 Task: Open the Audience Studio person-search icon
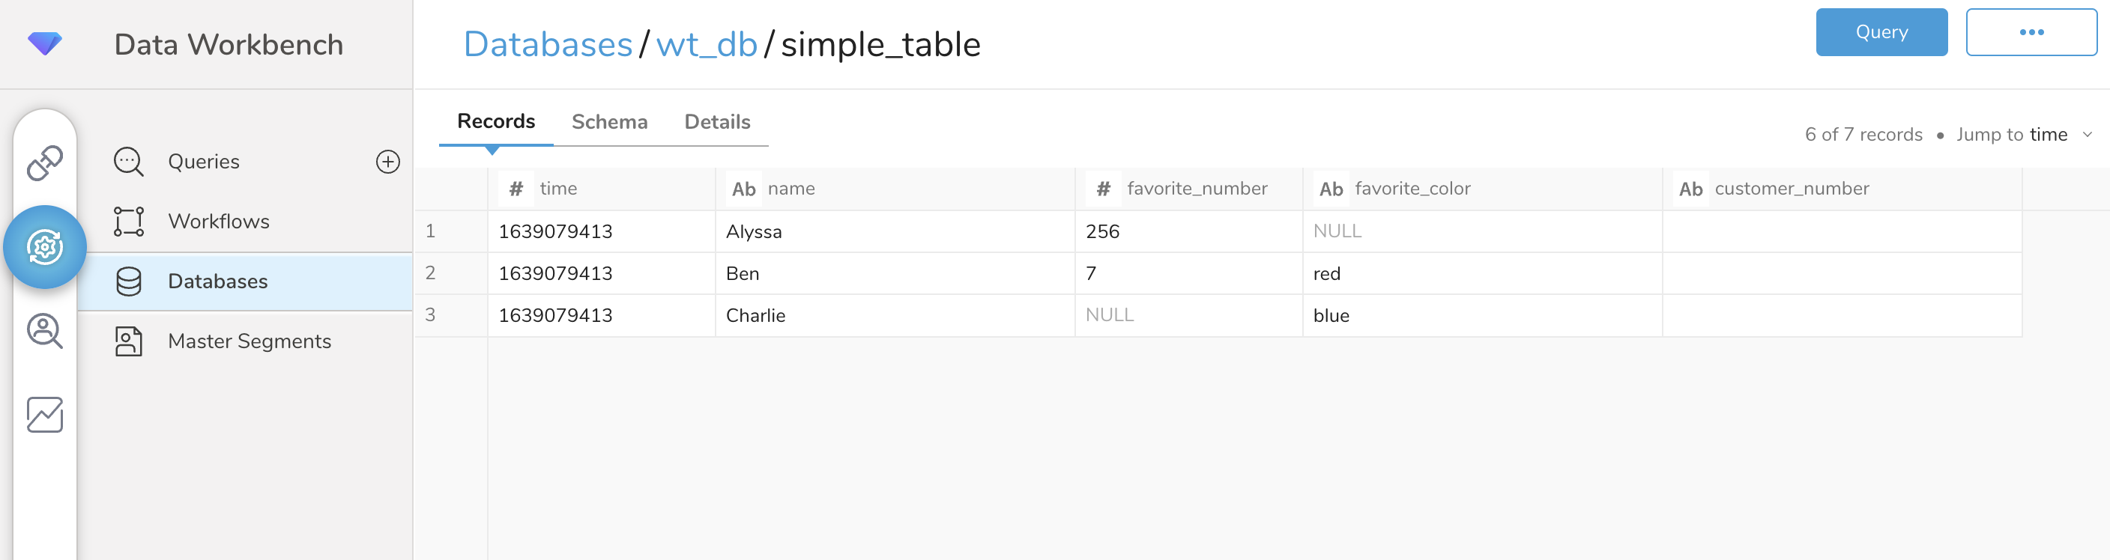point(45,331)
